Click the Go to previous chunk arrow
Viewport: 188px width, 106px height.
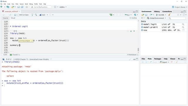[x=117, y=15]
